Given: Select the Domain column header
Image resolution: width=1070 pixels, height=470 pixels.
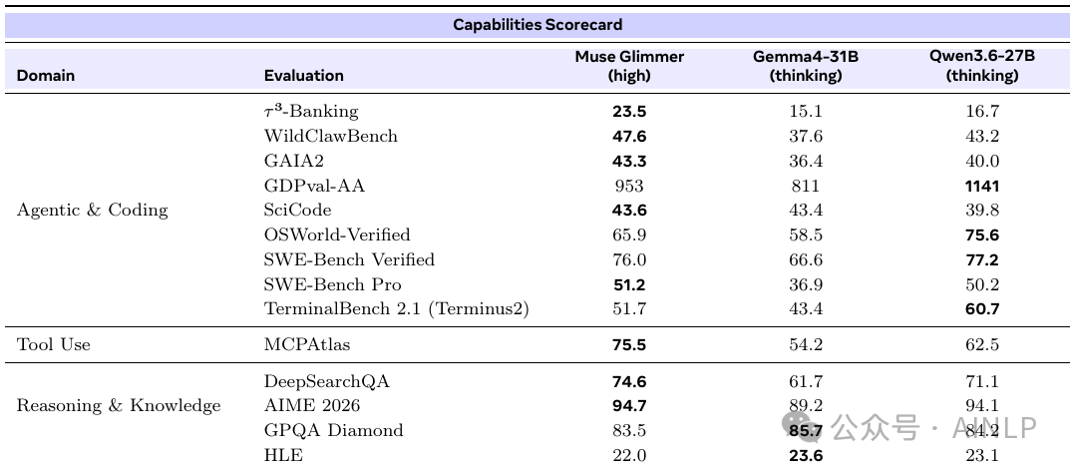Looking at the screenshot, I should [46, 75].
